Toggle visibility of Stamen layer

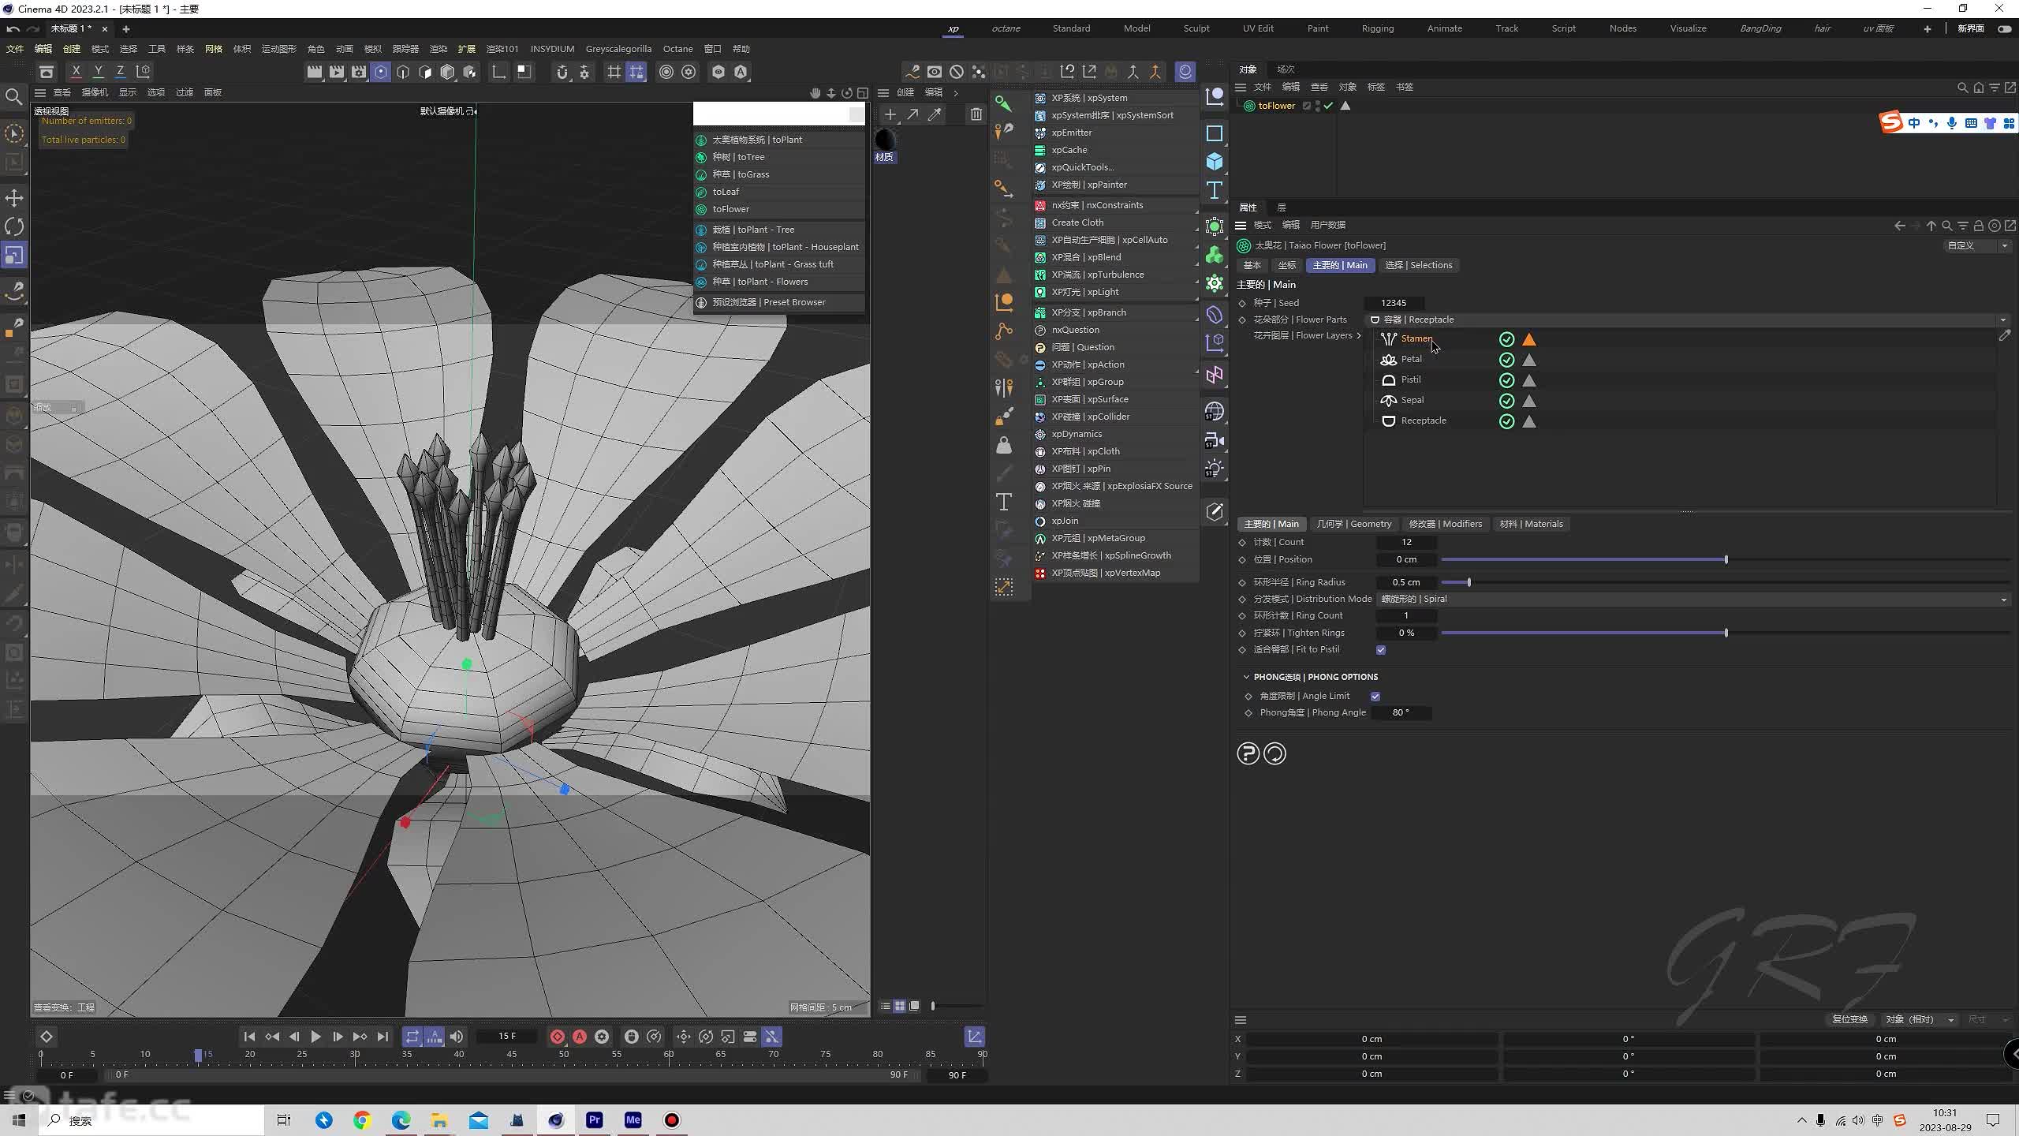1507,338
